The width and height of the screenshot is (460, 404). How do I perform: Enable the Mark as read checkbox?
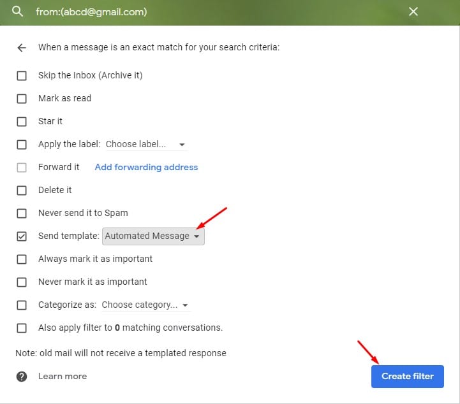(x=22, y=98)
